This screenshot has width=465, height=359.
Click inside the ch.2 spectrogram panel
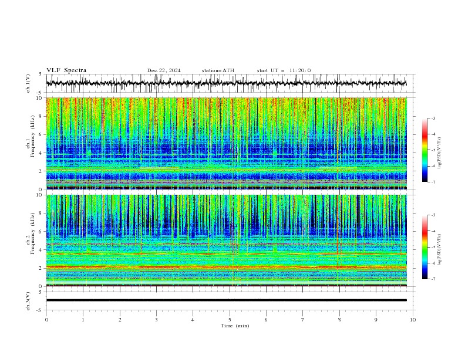point(226,241)
